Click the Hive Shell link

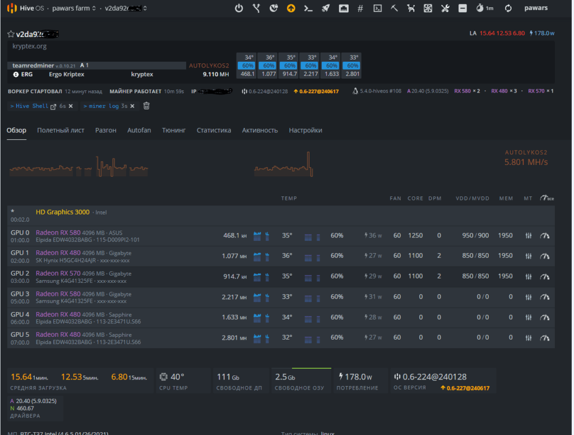coord(32,106)
